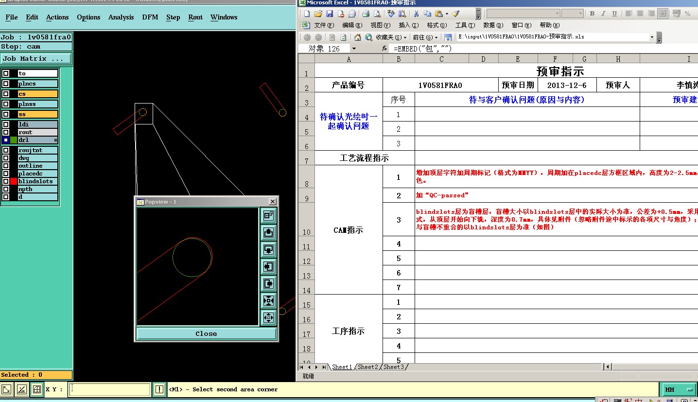The image size is (698, 402).
Task: Open the Analysis menu in Genesis
Action: click(121, 17)
